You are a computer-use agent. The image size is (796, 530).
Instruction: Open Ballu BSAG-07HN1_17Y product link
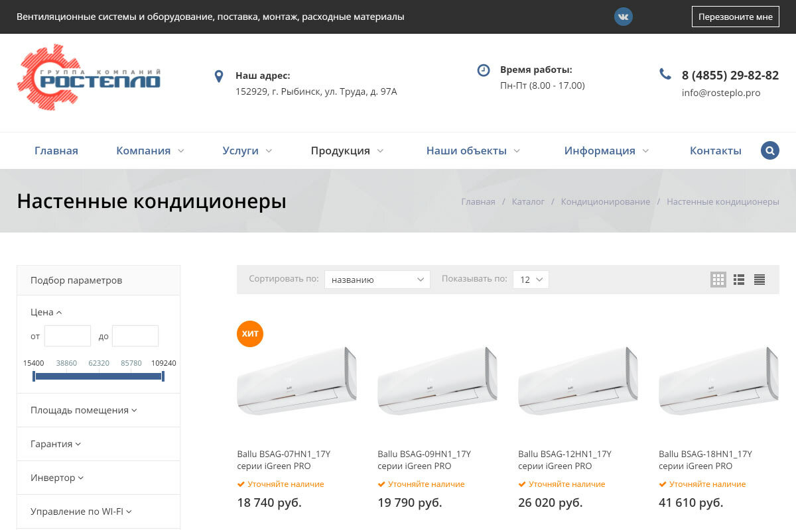[x=284, y=460]
